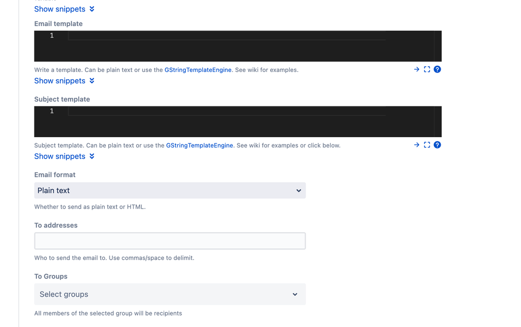Screen dimensions: 521x327
Task: Click the double-chevron beside the top Show snippets
Action: [92, 8]
